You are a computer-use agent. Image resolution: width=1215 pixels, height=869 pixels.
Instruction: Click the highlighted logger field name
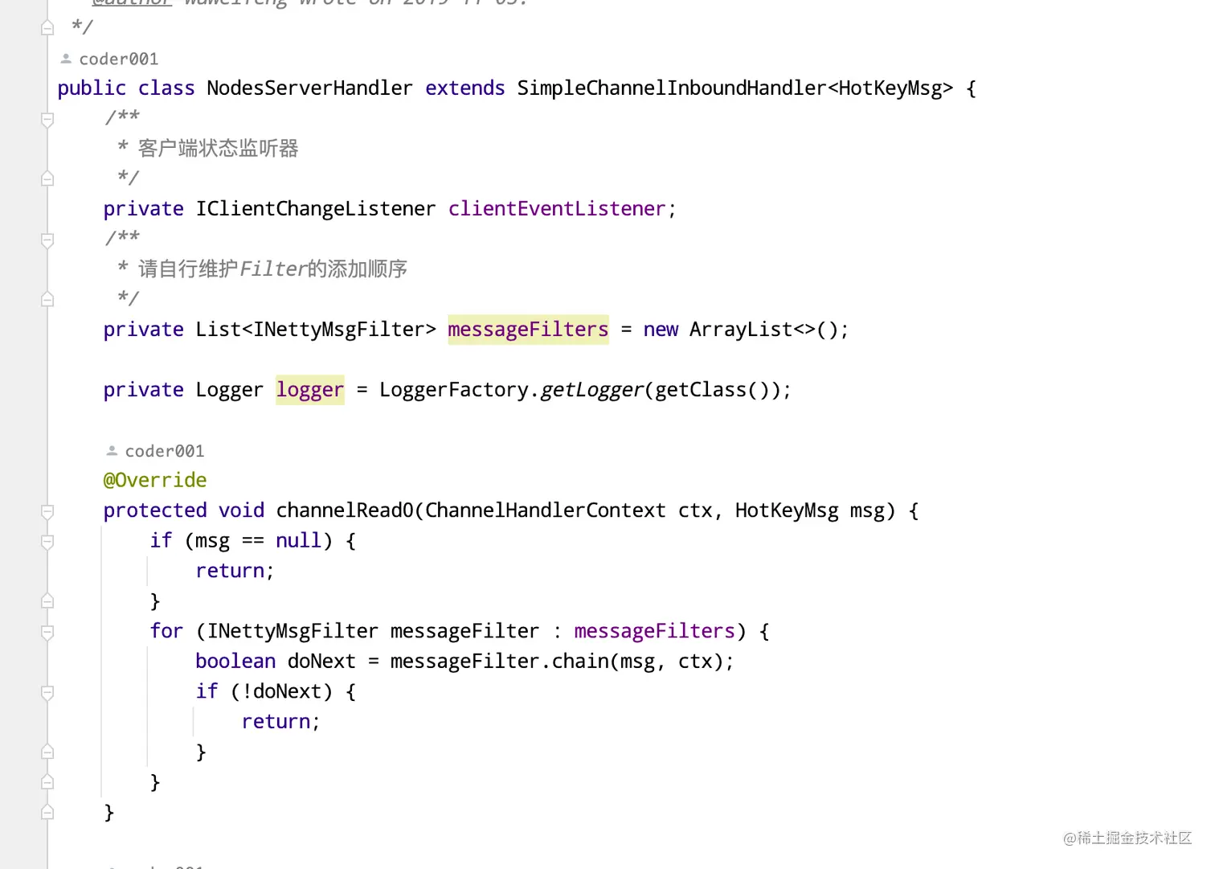pyautogui.click(x=310, y=390)
